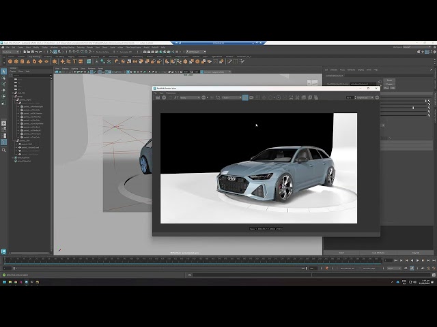Create a polygon cone from the shelf
This screenshot has height=327, width=437.
29,61
